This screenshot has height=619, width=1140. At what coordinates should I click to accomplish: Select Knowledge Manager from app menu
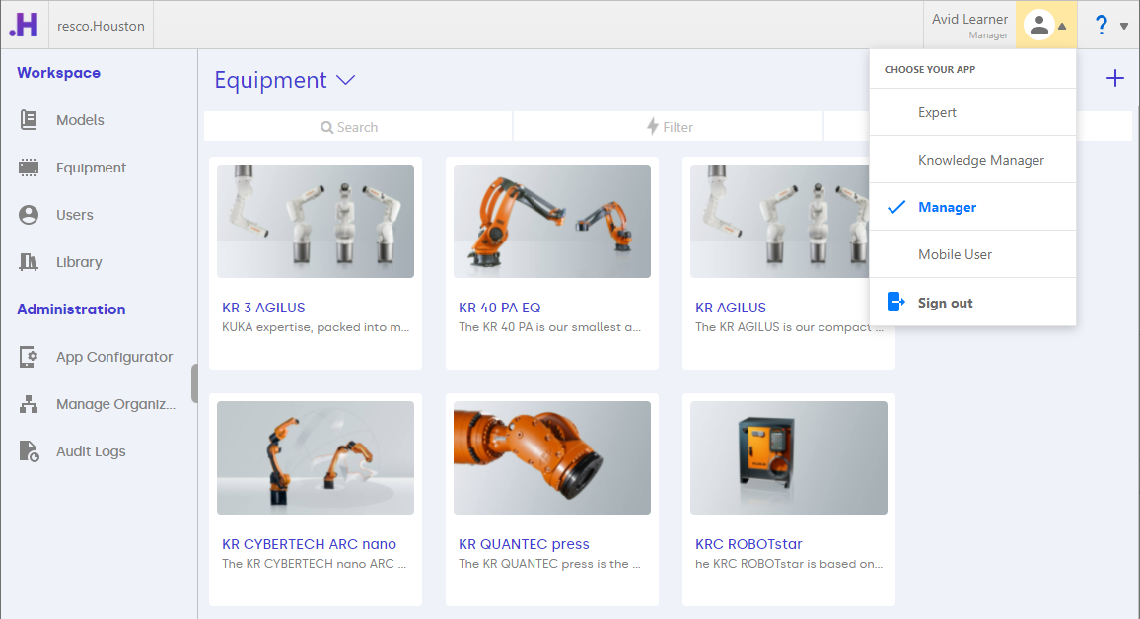(x=980, y=160)
